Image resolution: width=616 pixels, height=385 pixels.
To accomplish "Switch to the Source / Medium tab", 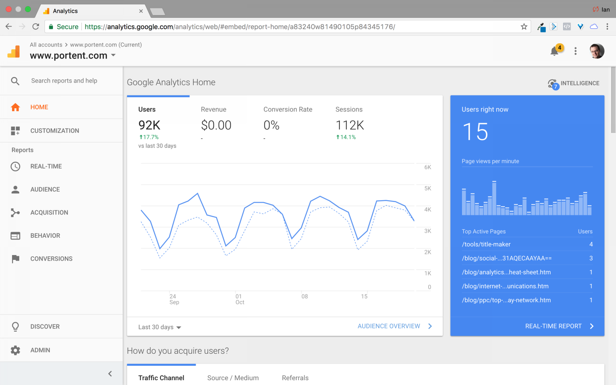I will pyautogui.click(x=233, y=378).
